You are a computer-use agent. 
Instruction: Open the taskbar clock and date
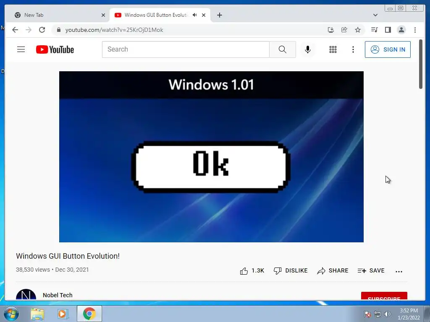click(409, 314)
